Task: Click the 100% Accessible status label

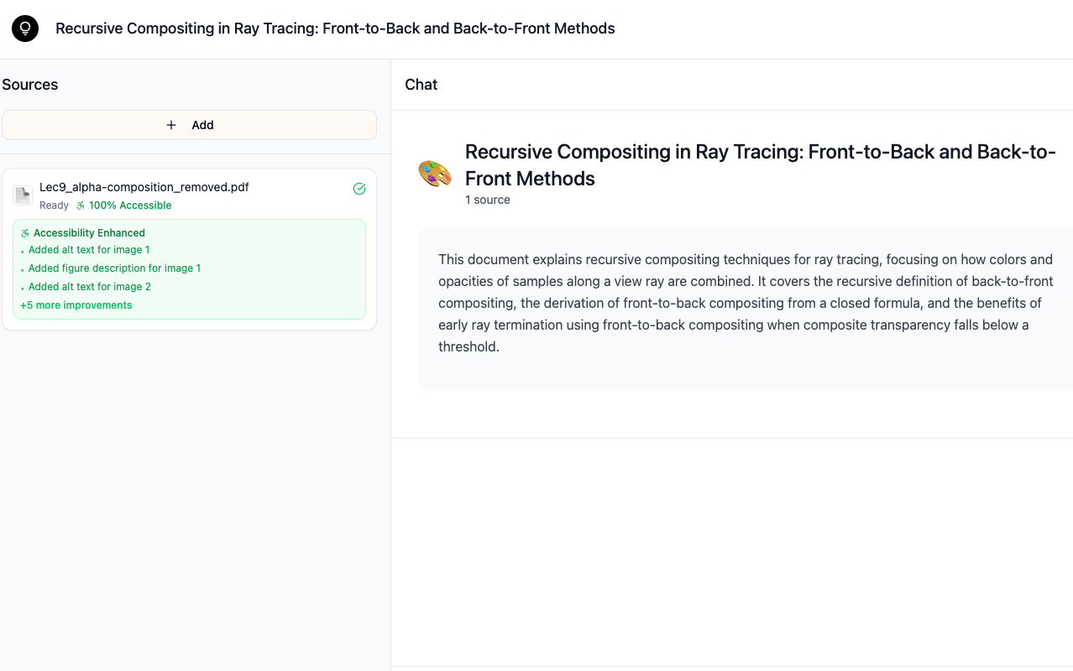Action: [x=130, y=205]
